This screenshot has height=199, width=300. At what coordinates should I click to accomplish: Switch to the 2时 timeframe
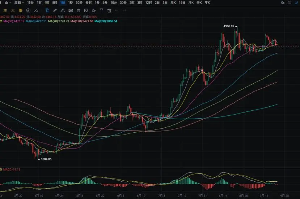tap(132, 3)
